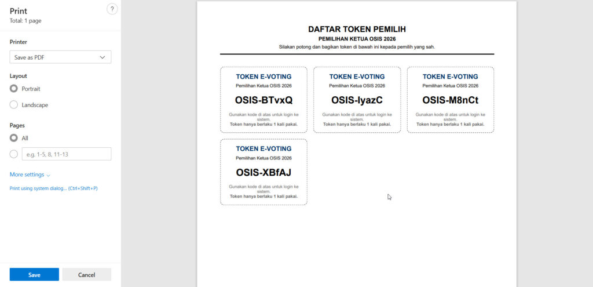Open the Save as PDF printer dropdown
The width and height of the screenshot is (593, 287).
tap(60, 57)
